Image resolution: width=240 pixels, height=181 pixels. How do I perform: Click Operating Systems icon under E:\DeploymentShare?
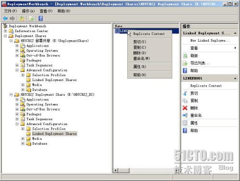pos(23,51)
